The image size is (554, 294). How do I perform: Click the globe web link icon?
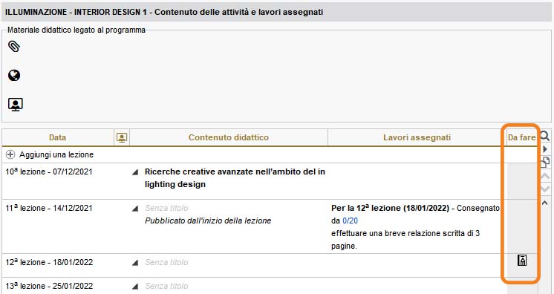tap(14, 75)
